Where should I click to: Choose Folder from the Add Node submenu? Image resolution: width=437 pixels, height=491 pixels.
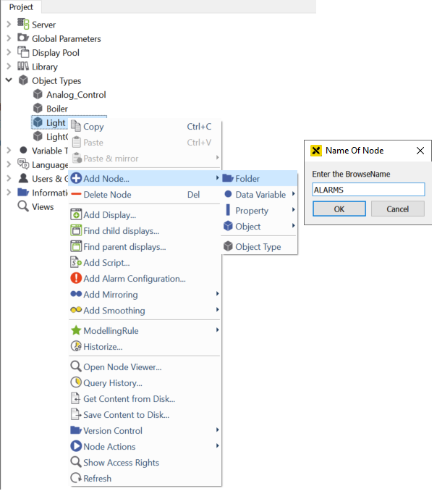click(247, 179)
